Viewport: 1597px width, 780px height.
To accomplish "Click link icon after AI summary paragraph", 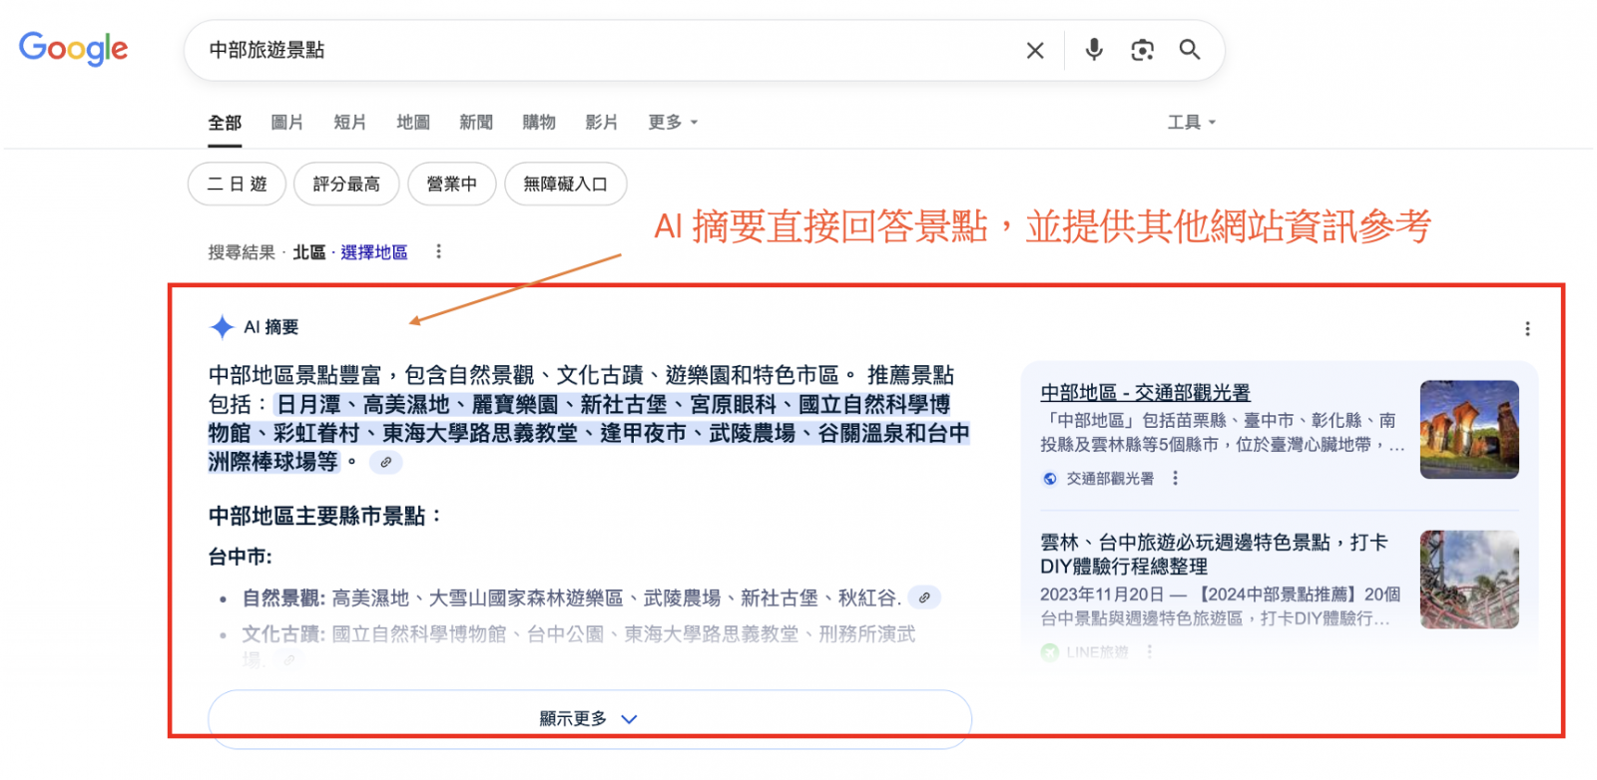I will [x=386, y=462].
